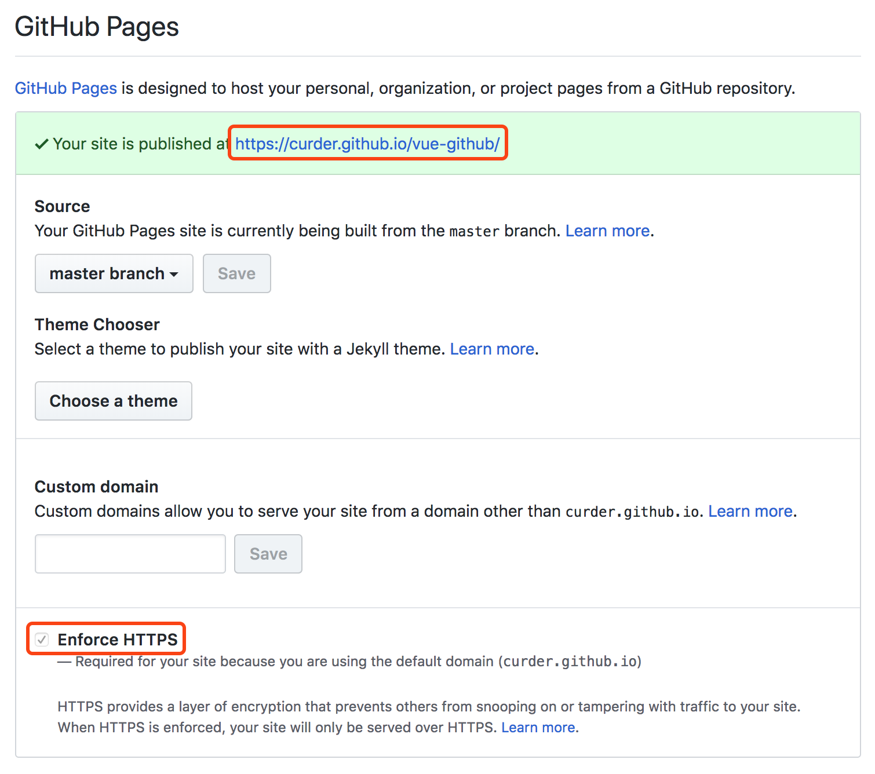This screenshot has height=774, width=875.
Task: Click the green checkmark success icon
Action: coord(41,144)
